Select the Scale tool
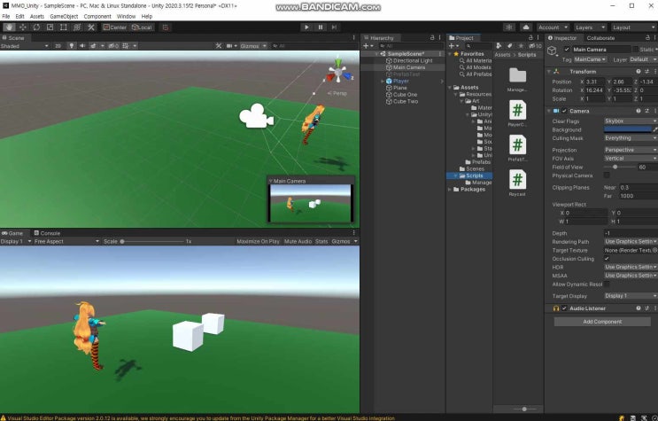Viewport: 658px width, 421px height. coord(50,27)
